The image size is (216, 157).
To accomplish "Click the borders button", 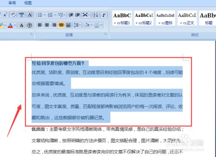I will (97, 25).
